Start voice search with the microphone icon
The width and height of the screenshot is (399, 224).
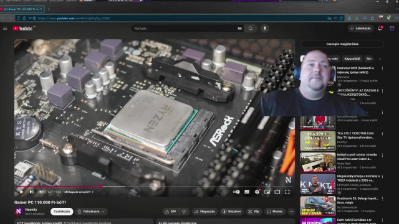pos(264,29)
